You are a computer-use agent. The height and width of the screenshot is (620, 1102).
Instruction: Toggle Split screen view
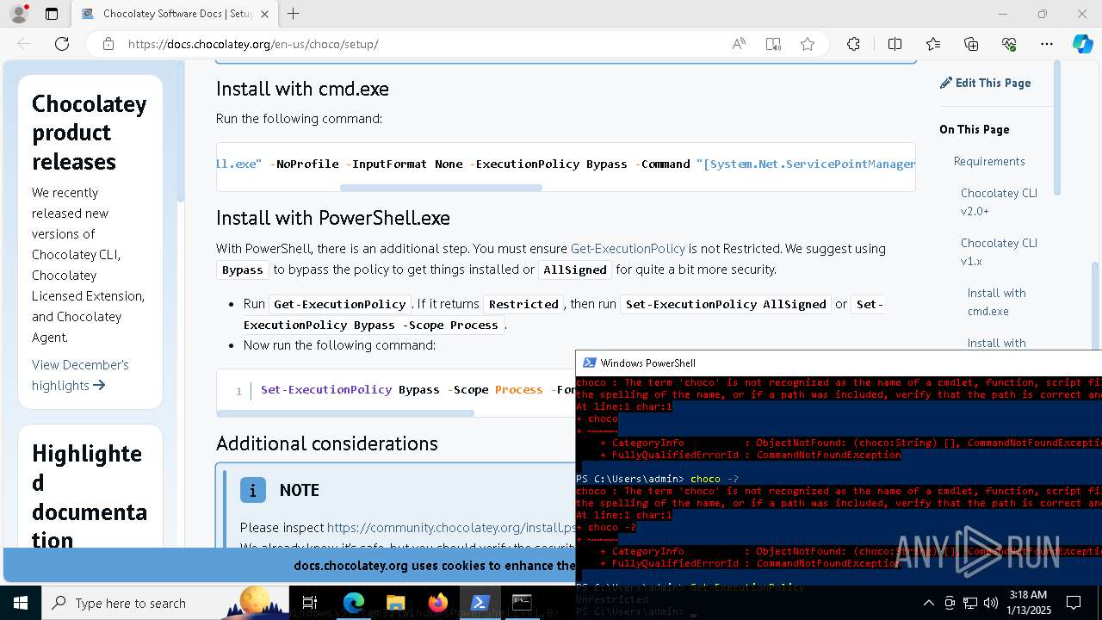pos(895,44)
